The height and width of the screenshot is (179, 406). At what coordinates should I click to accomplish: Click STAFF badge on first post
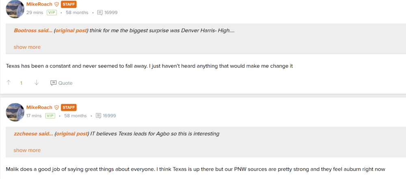tap(69, 4)
